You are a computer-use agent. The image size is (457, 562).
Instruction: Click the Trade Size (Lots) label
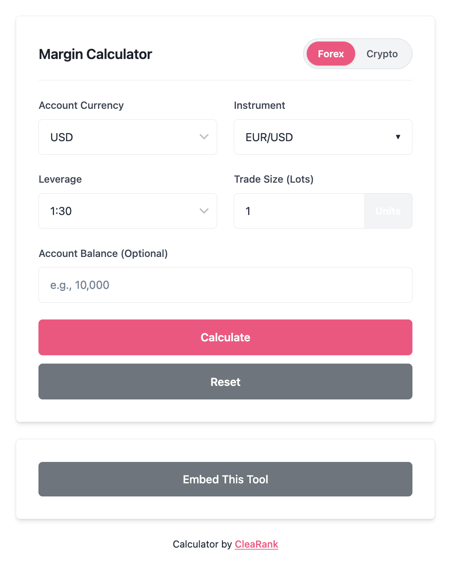[x=274, y=179]
